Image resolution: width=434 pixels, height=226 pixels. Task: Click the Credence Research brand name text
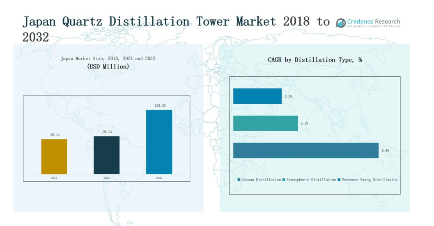[373, 21]
